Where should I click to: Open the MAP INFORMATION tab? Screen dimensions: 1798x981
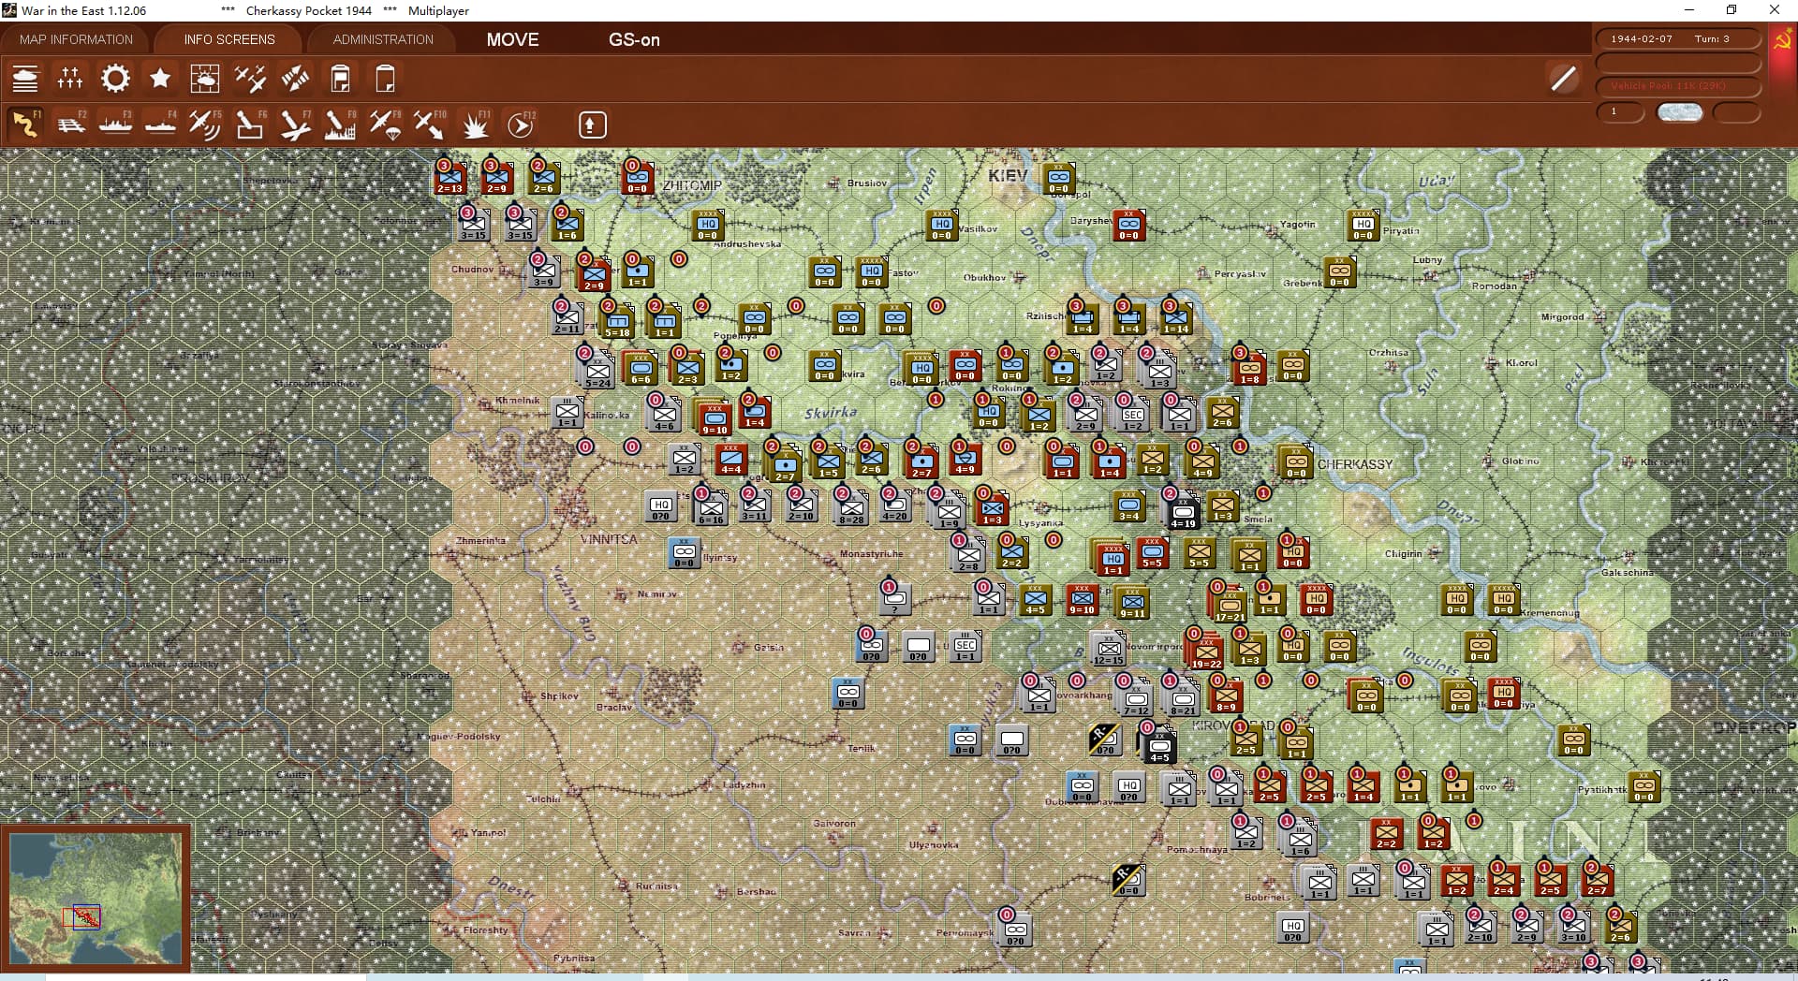click(x=76, y=39)
